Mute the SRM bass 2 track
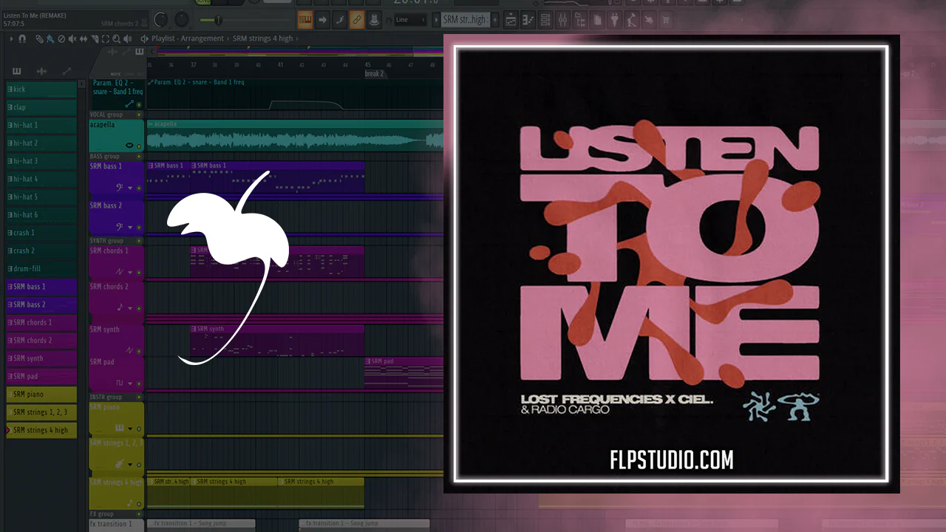Image resolution: width=946 pixels, height=532 pixels. pyautogui.click(x=139, y=227)
